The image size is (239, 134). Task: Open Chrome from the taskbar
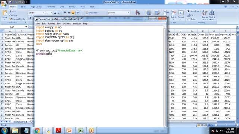[37, 131]
